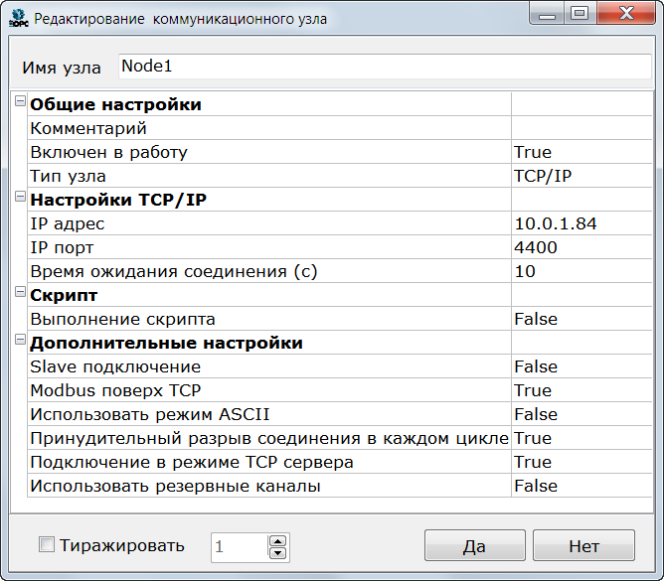664x581 pixels.
Task: Click the Дополнительные настройки group header
Action: [166, 343]
